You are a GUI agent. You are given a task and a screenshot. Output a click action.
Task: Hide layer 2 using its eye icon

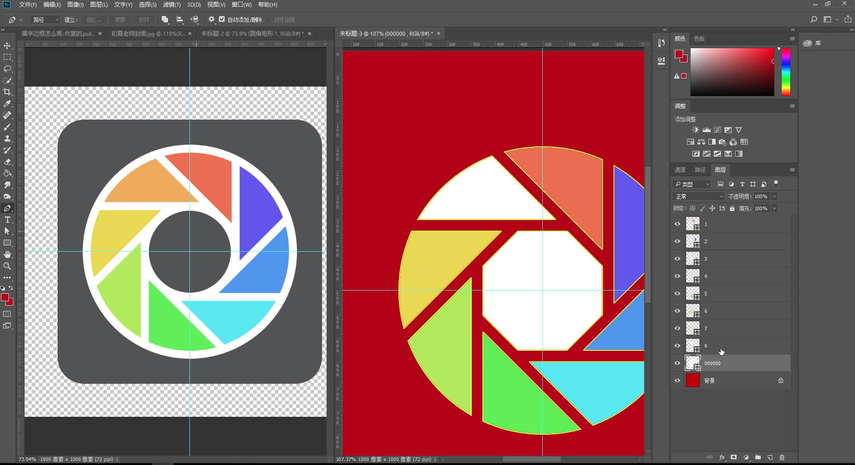pyautogui.click(x=677, y=241)
